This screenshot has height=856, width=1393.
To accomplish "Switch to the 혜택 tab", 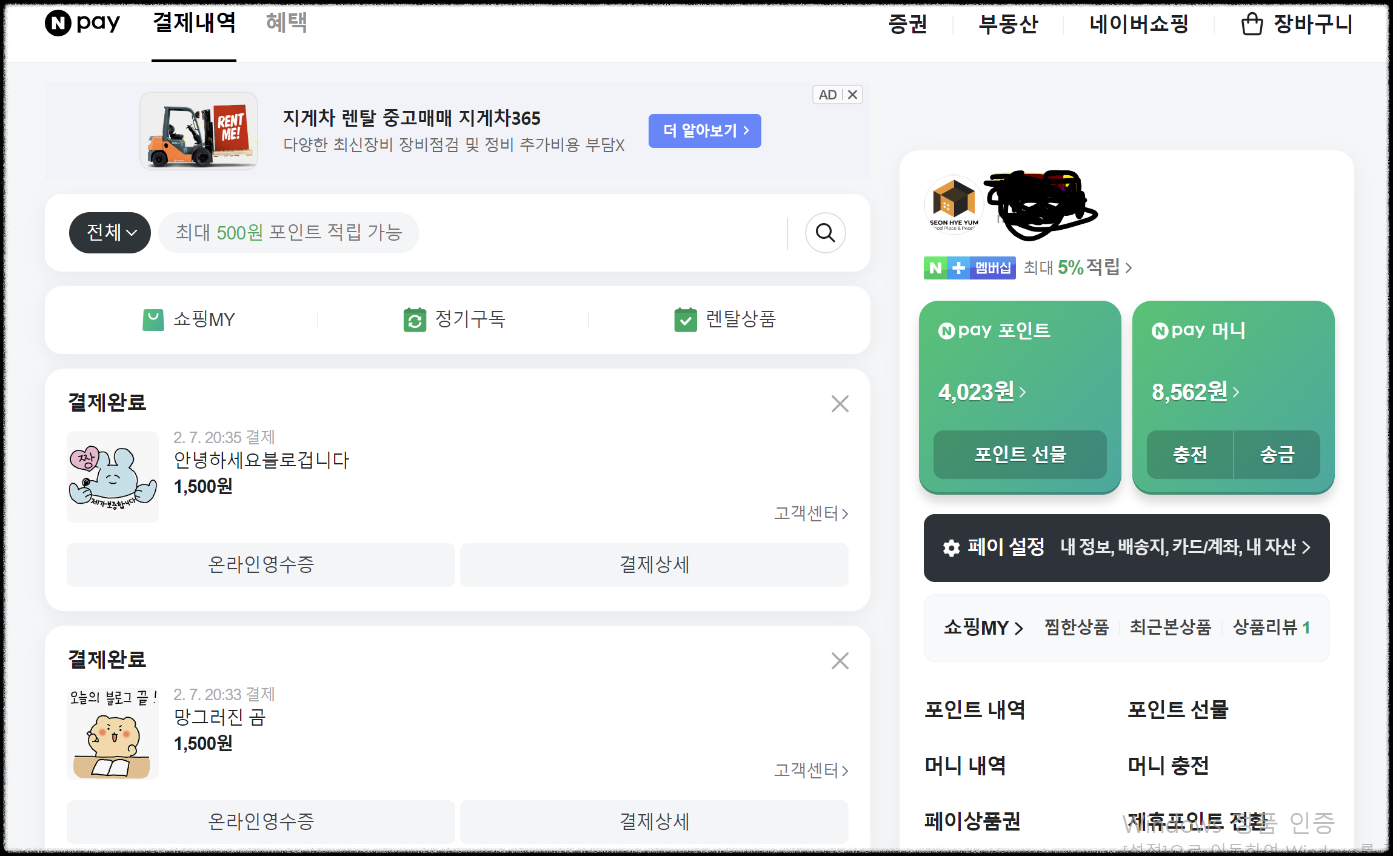I will click(287, 24).
